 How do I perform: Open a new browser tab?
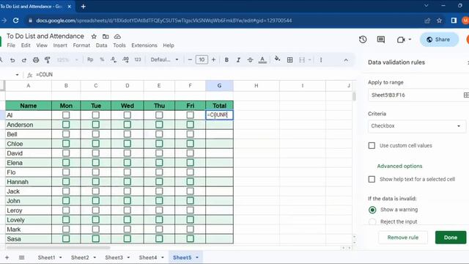83,7
